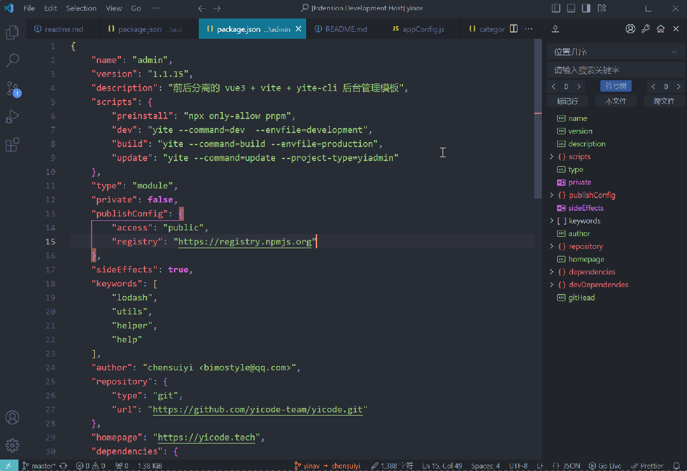Click the Prettier status bar item

click(647, 466)
